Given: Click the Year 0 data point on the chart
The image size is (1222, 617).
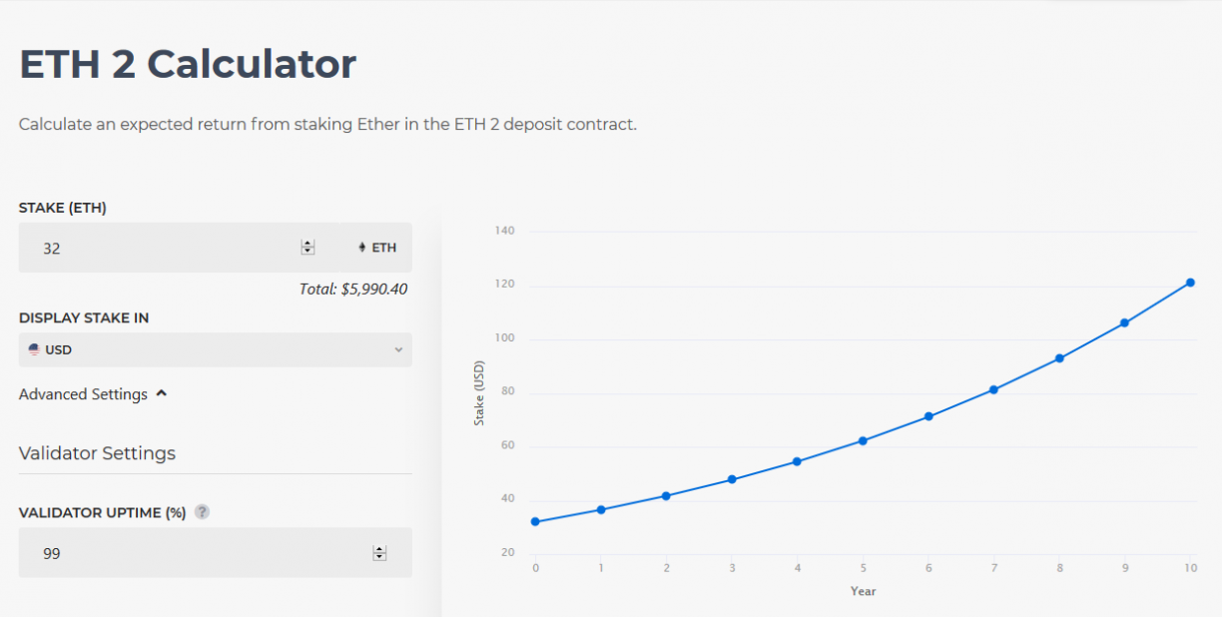Looking at the screenshot, I should tap(535, 521).
